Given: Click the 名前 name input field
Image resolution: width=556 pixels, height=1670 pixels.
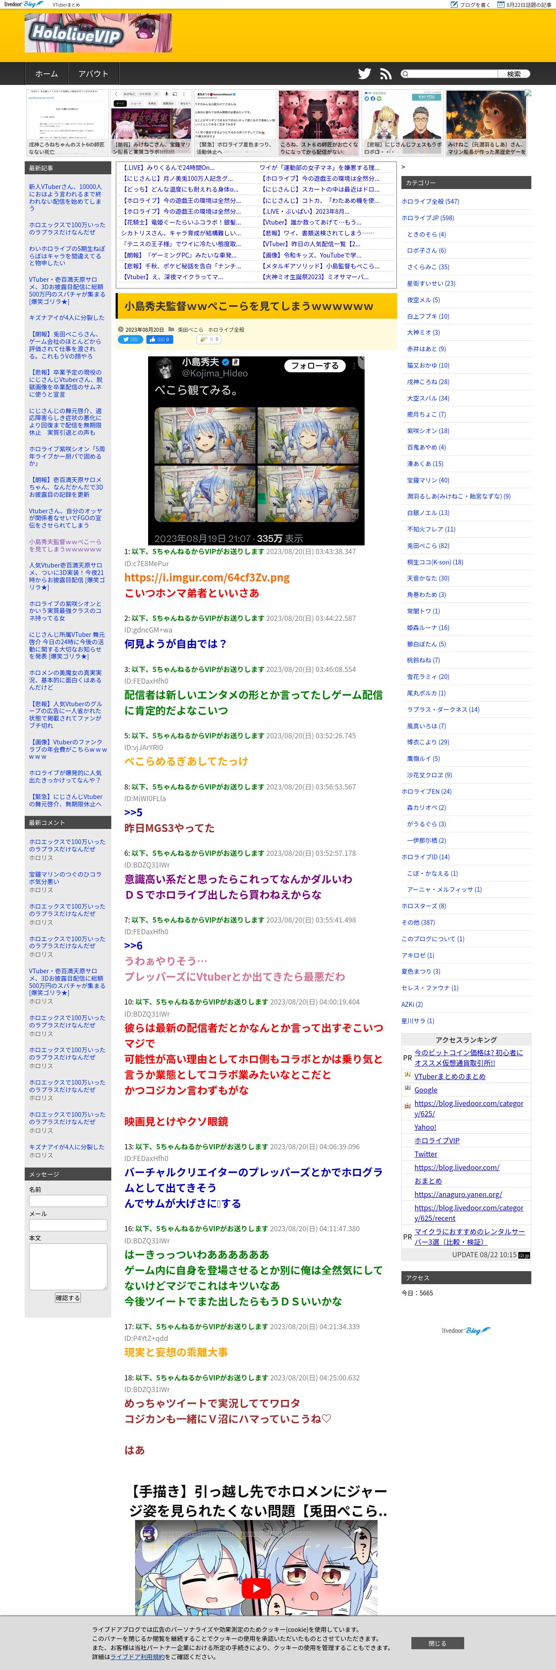Looking at the screenshot, I should tap(68, 1200).
